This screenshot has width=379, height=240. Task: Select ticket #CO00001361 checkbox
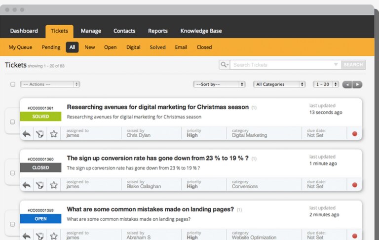[12, 121]
